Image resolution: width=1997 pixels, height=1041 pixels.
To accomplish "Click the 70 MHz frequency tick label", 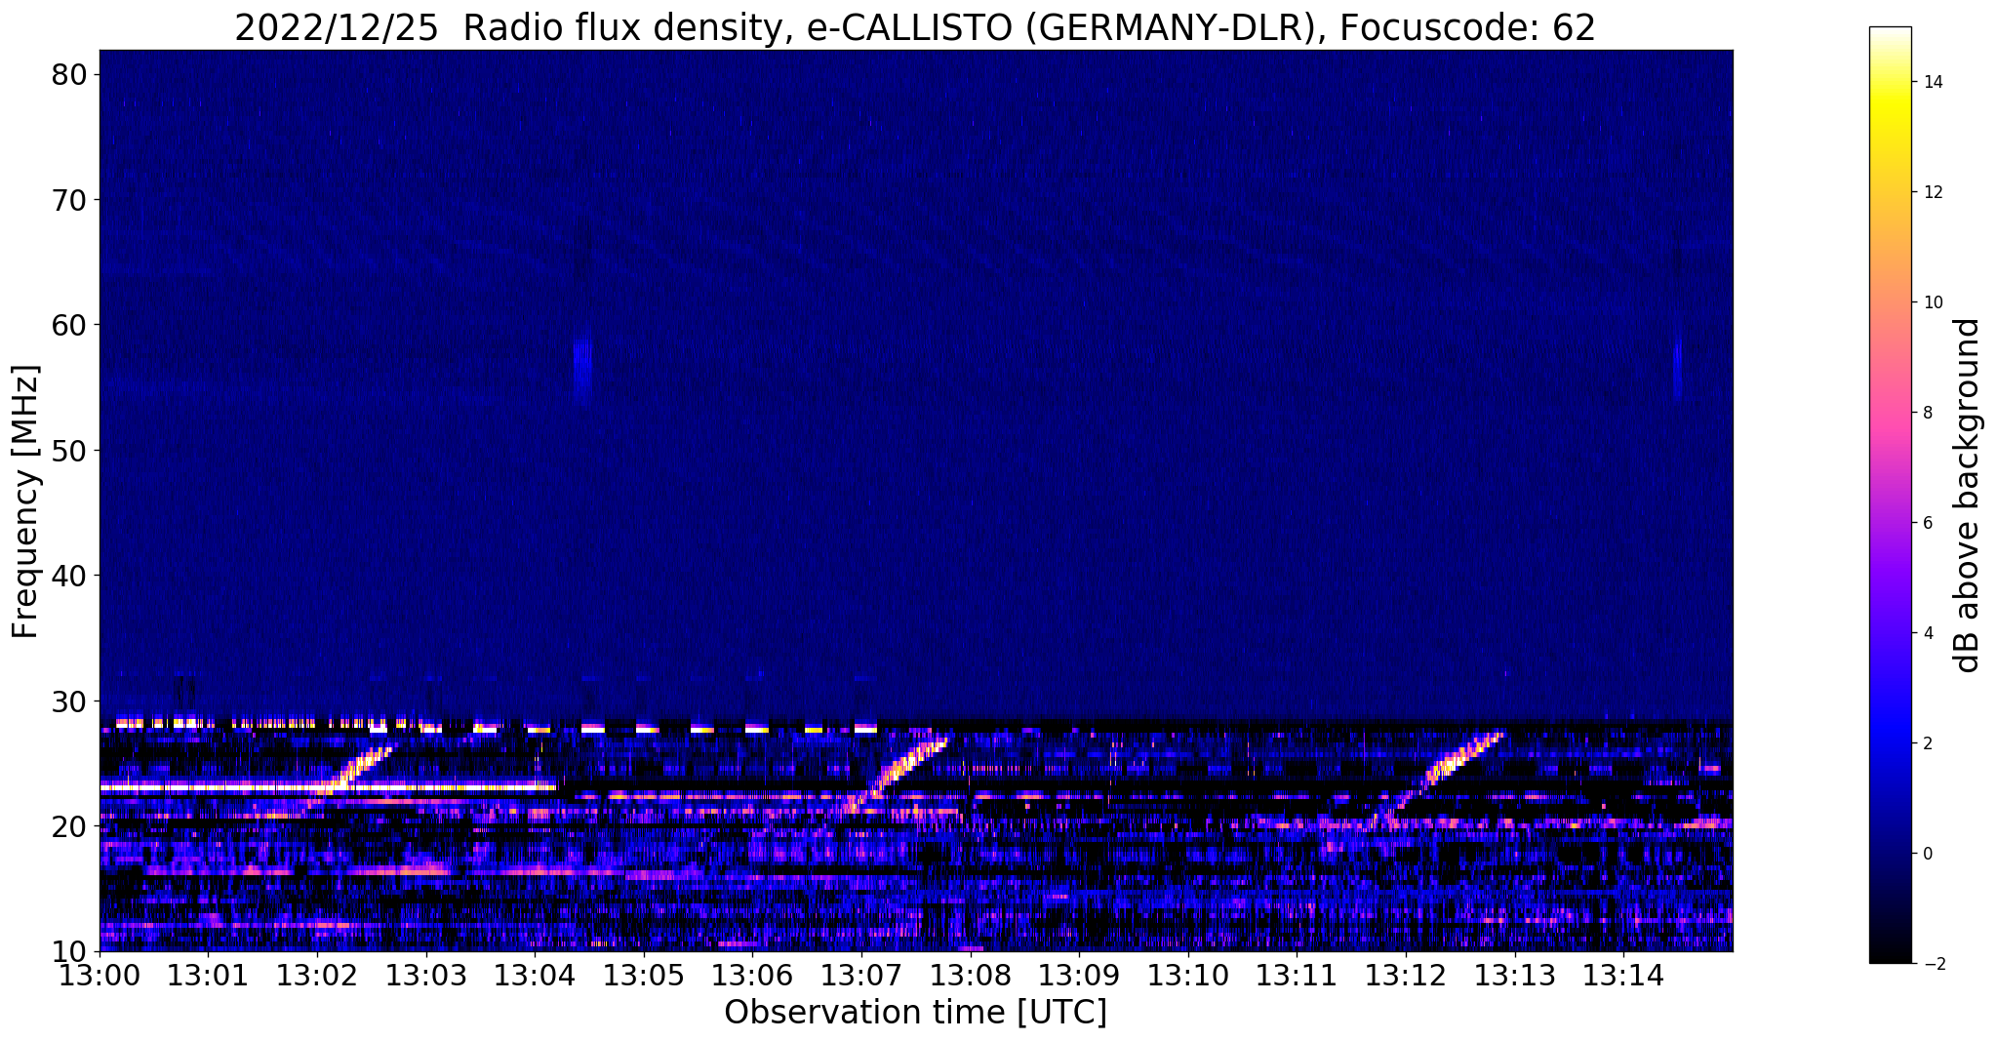I will click(70, 200).
